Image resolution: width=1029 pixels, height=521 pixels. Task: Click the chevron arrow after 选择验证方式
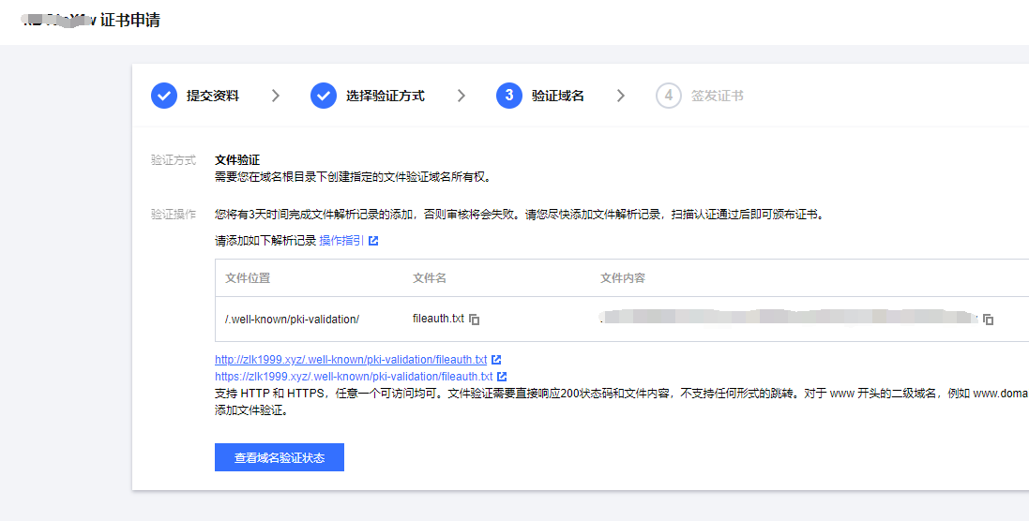coord(461,96)
